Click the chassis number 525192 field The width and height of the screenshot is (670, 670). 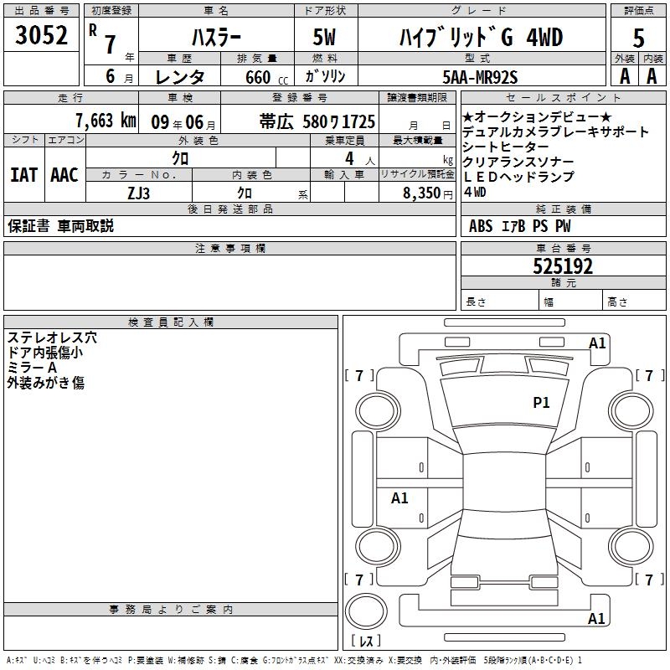563,266
